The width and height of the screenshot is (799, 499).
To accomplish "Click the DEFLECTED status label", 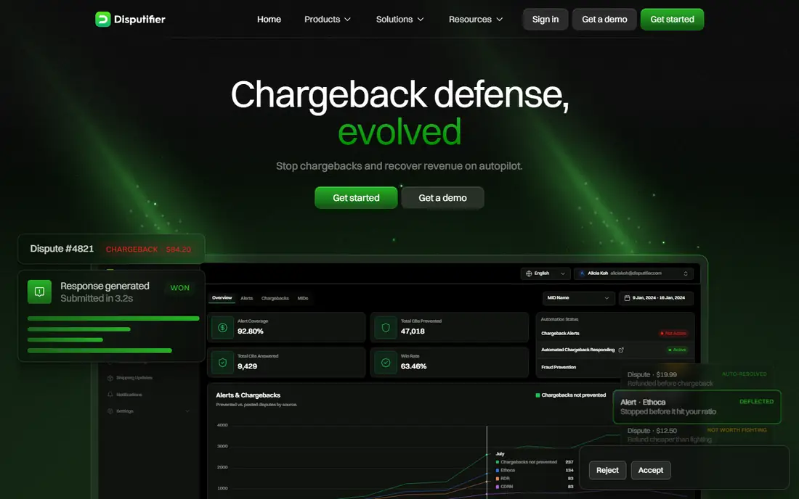I will (756, 402).
